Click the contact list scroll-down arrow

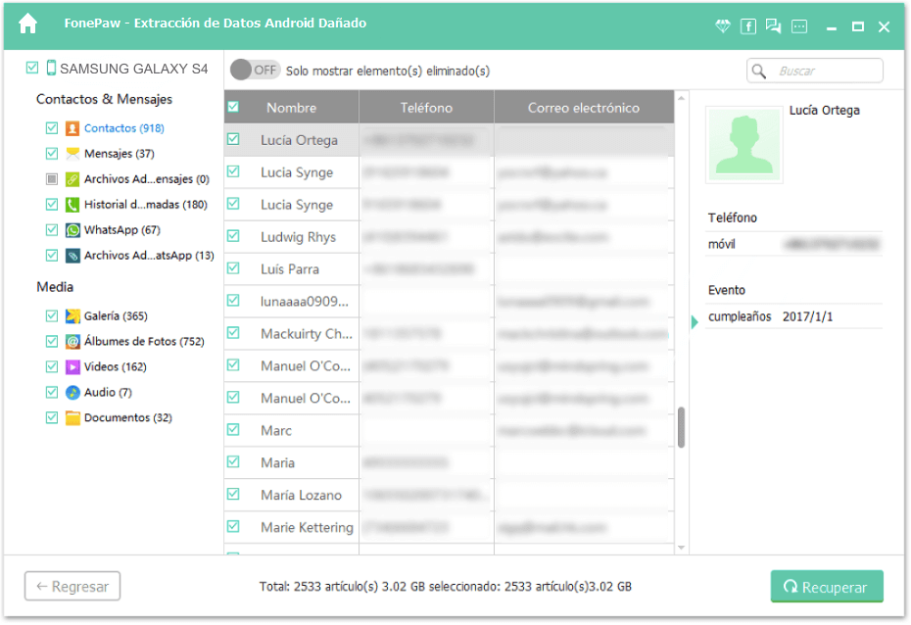tap(681, 548)
